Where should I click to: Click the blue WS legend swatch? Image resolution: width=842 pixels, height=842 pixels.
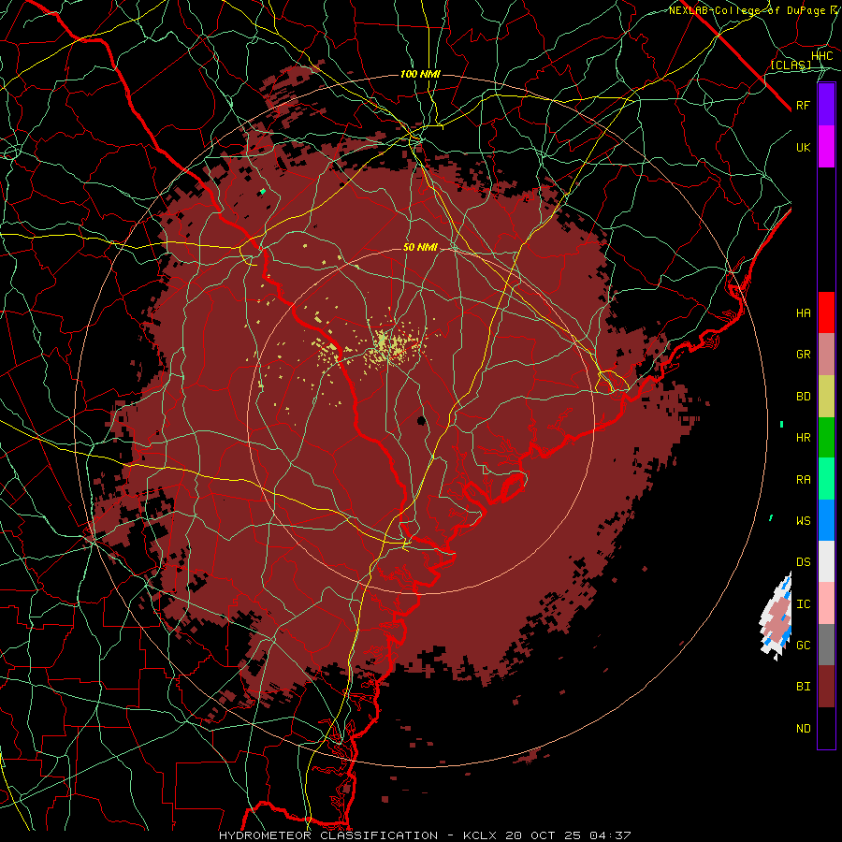(826, 520)
